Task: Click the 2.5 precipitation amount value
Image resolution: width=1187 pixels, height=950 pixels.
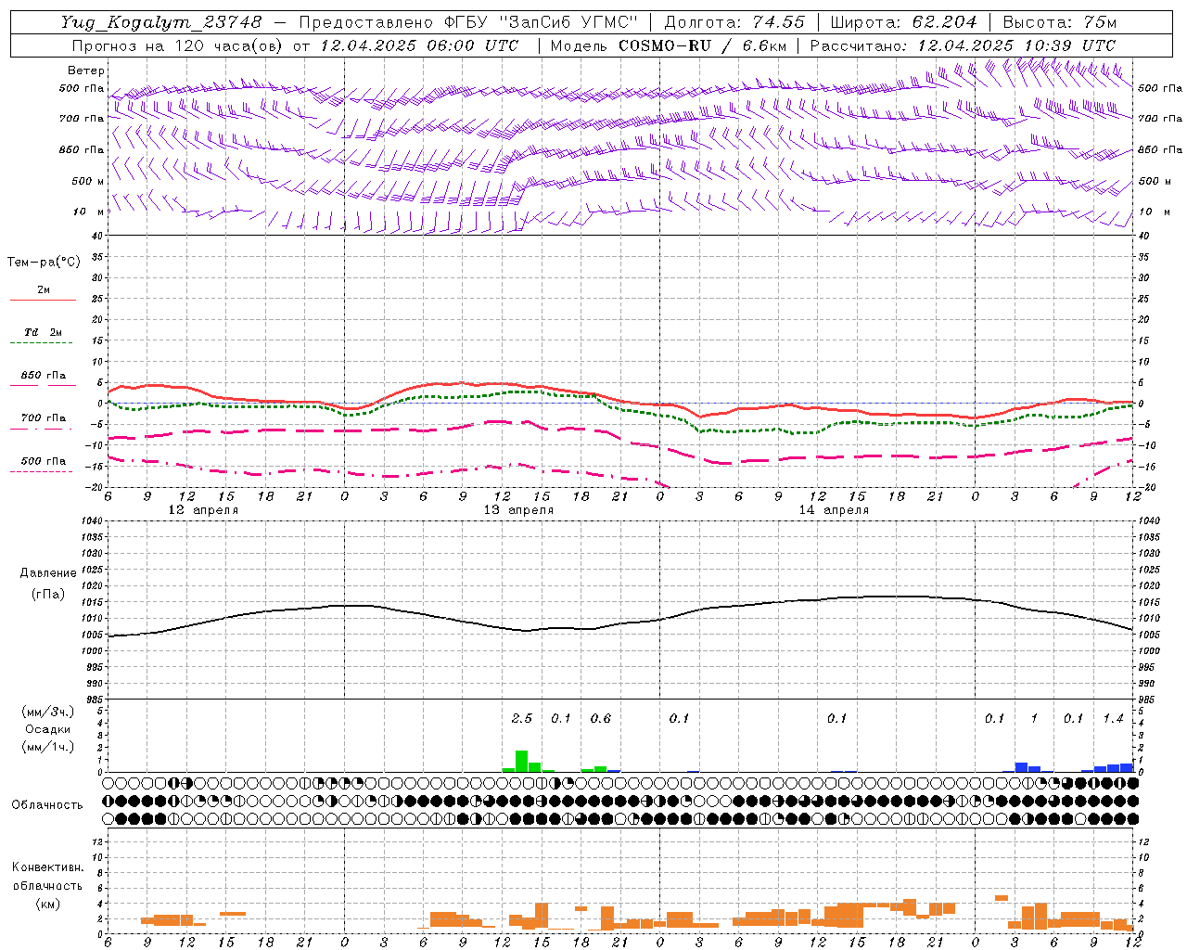Action: [522, 718]
